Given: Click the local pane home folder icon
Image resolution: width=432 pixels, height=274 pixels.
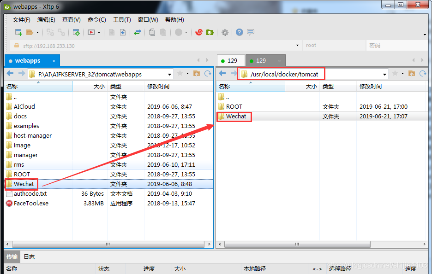Looking at the screenshot, I should (x=197, y=73).
